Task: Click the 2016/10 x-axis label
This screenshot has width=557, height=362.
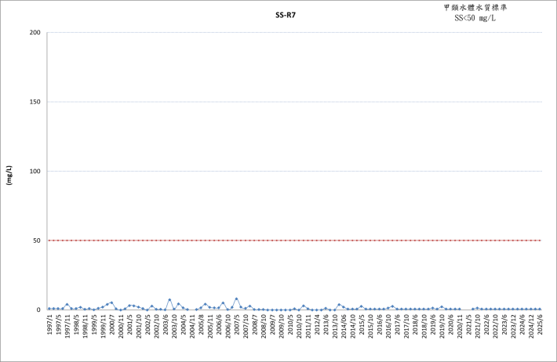Action: click(x=388, y=325)
